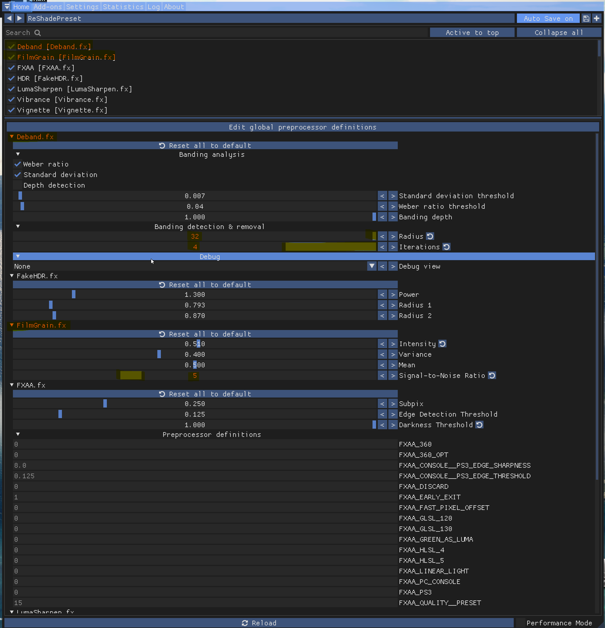
Task: Select previous Debug view option
Action: pyautogui.click(x=382, y=266)
